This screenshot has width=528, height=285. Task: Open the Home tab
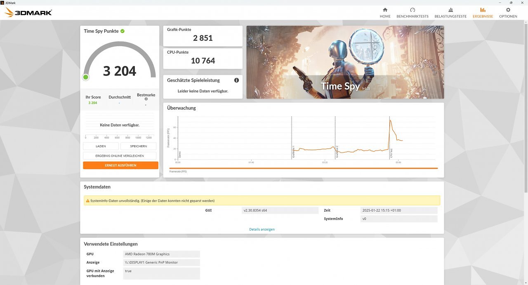pos(385,13)
